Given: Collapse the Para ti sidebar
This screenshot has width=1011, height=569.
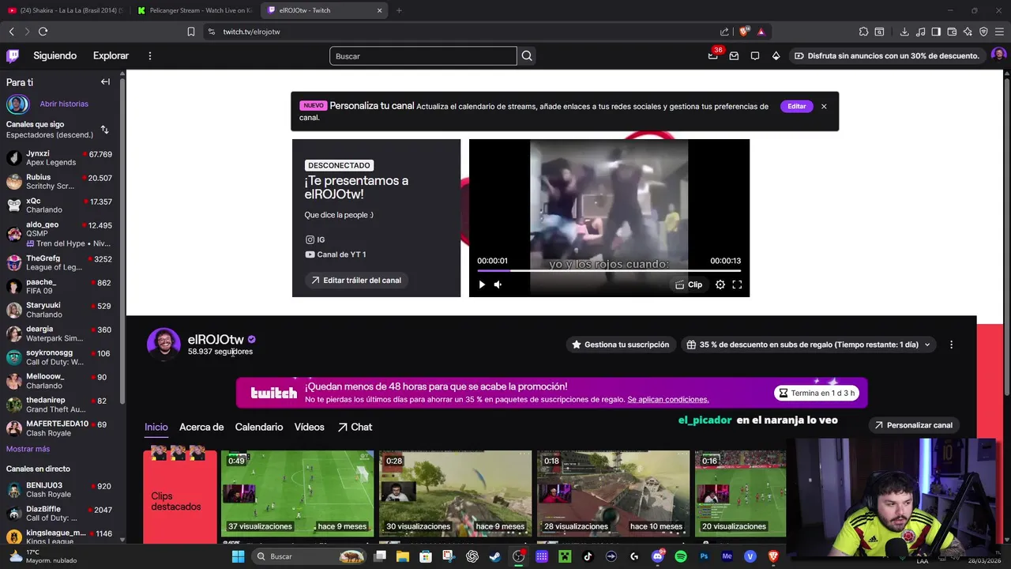Looking at the screenshot, I should pyautogui.click(x=105, y=82).
